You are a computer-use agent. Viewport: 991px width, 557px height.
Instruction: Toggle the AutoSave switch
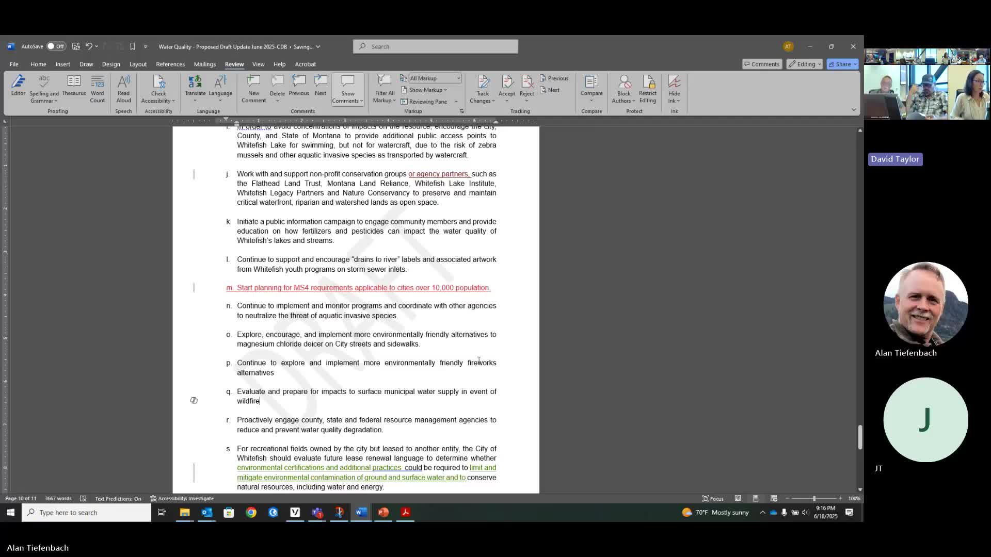point(55,46)
